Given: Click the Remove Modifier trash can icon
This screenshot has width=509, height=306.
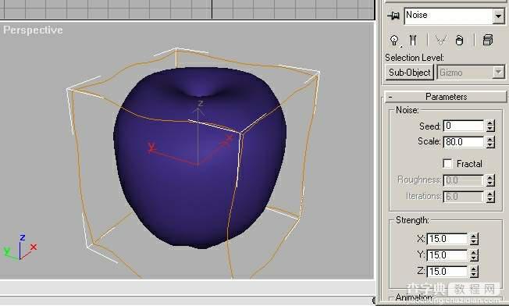Looking at the screenshot, I should [x=459, y=41].
